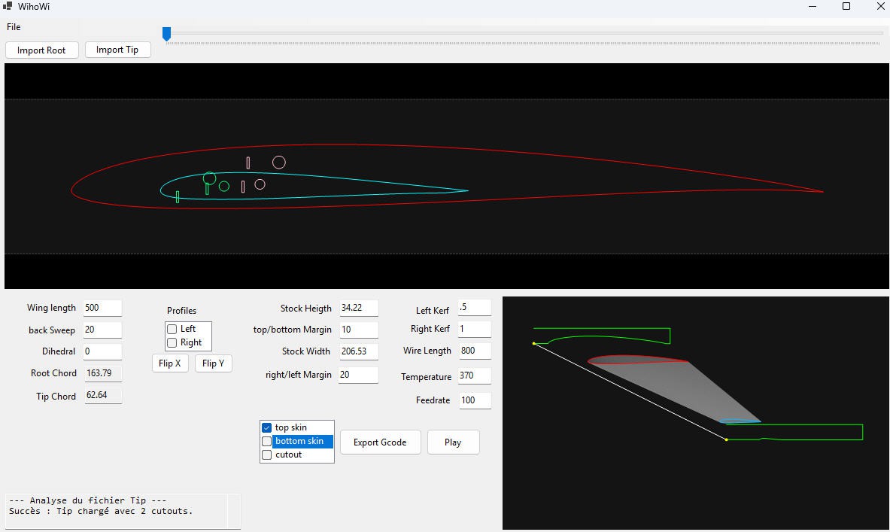Enable the Left profile checkbox
The width and height of the screenshot is (890, 532).
coord(172,329)
